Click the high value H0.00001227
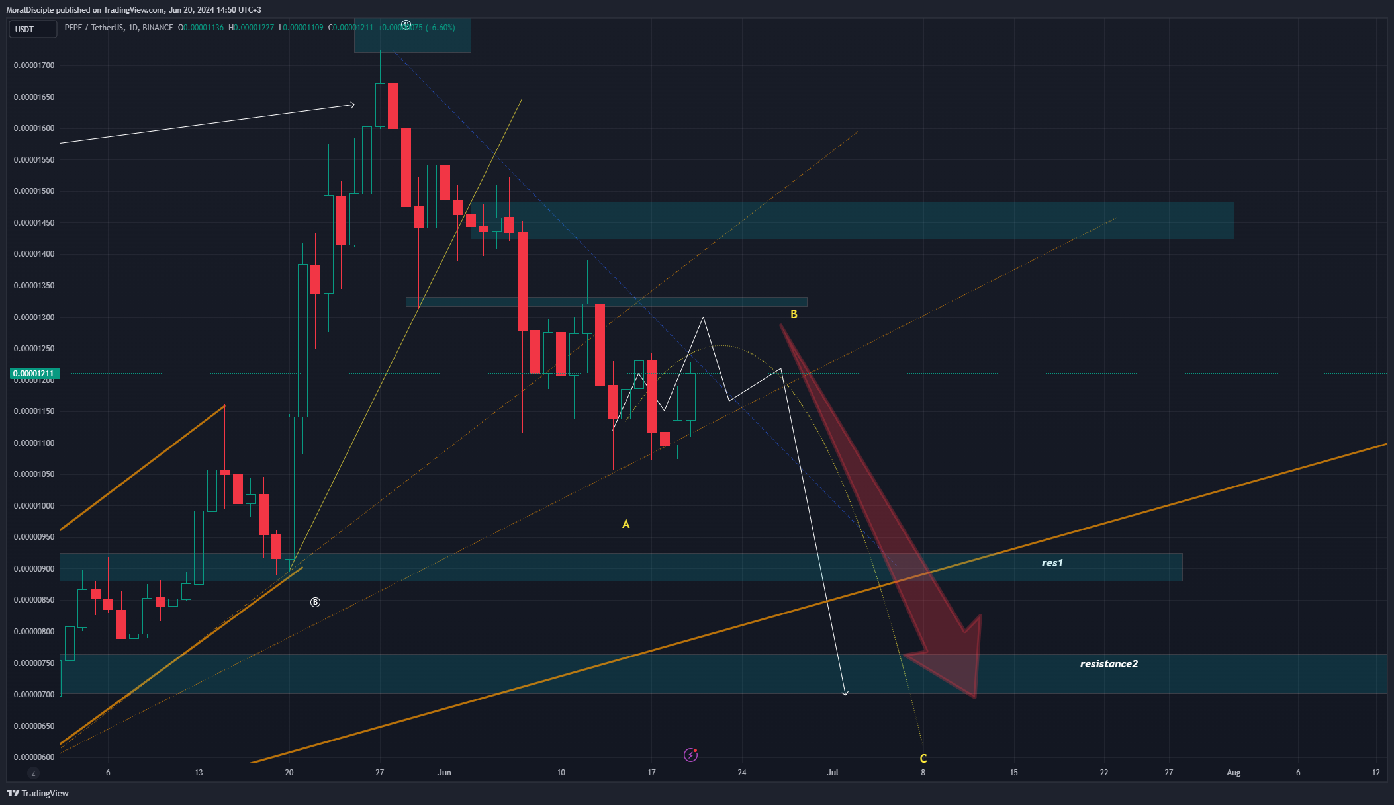 point(251,28)
